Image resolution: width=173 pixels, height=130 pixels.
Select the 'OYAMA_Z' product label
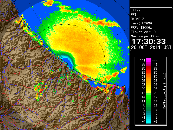click(x=138, y=19)
